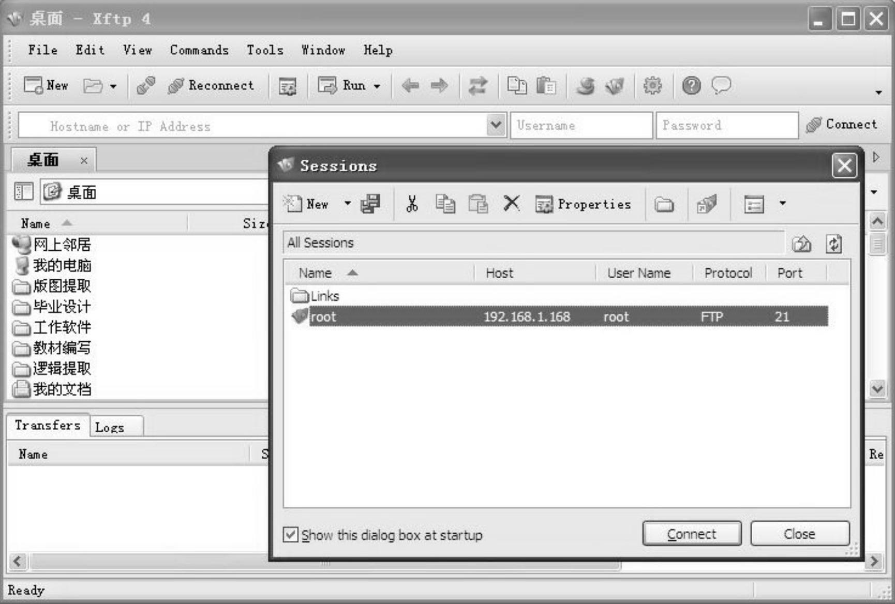Click the paste icon in Sessions dialog
Image resolution: width=895 pixels, height=604 pixels.
click(478, 204)
